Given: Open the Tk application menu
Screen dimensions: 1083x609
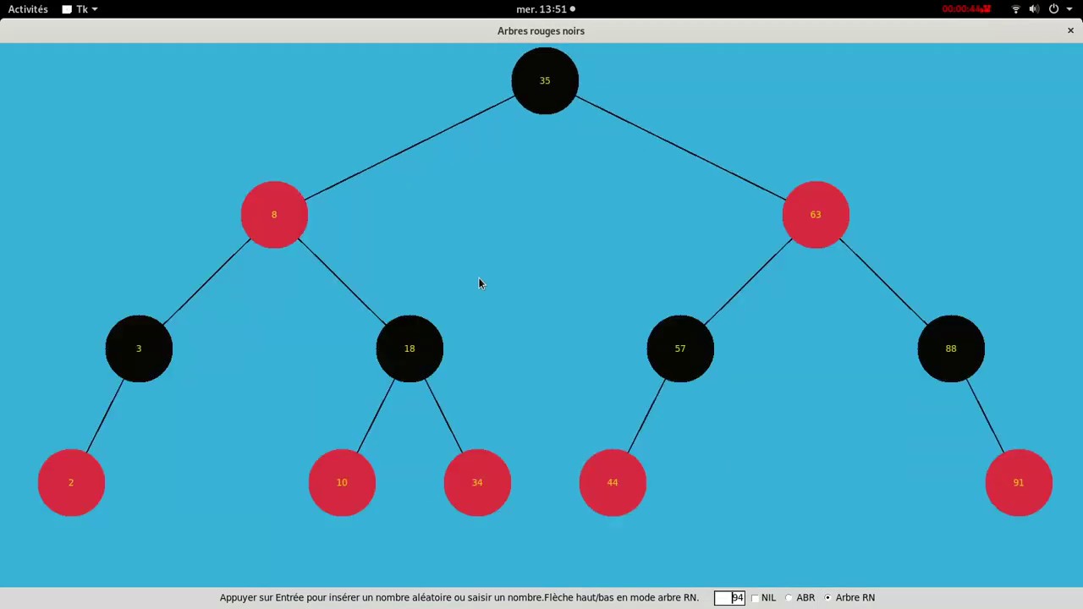Looking at the screenshot, I should 80,9.
